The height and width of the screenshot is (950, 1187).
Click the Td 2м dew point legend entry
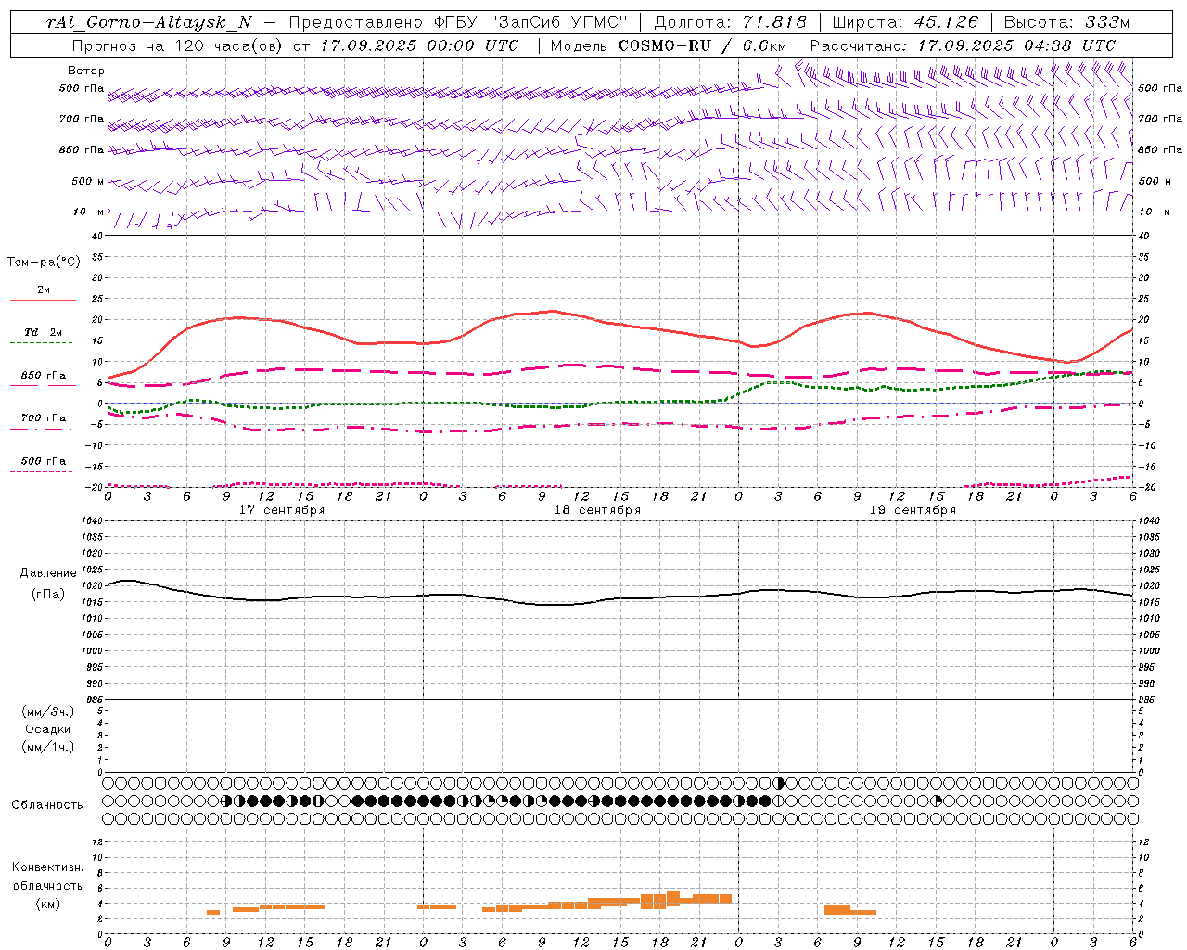(x=44, y=332)
